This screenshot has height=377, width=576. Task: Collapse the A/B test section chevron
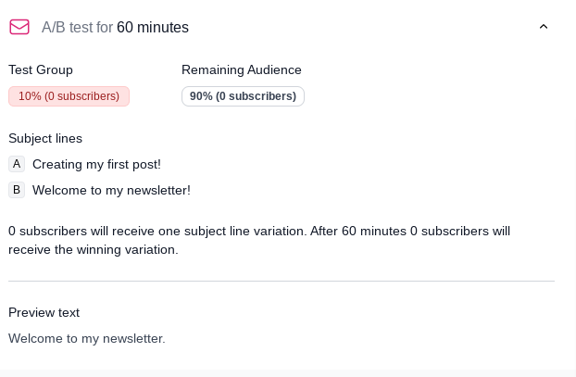[x=544, y=27]
